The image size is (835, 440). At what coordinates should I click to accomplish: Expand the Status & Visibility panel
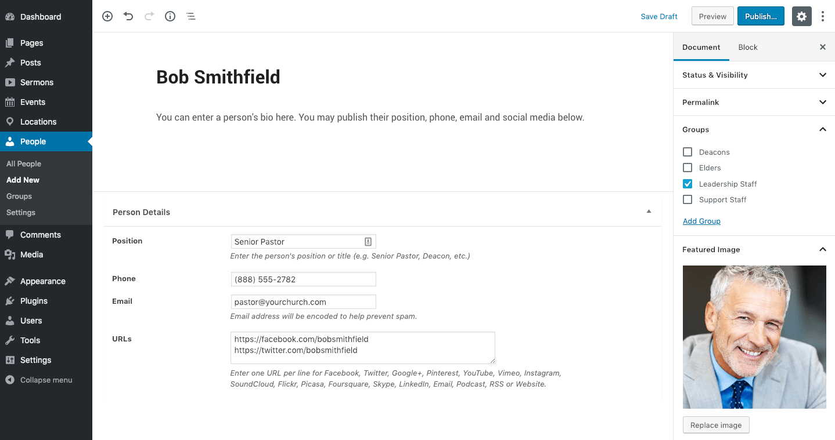(754, 75)
